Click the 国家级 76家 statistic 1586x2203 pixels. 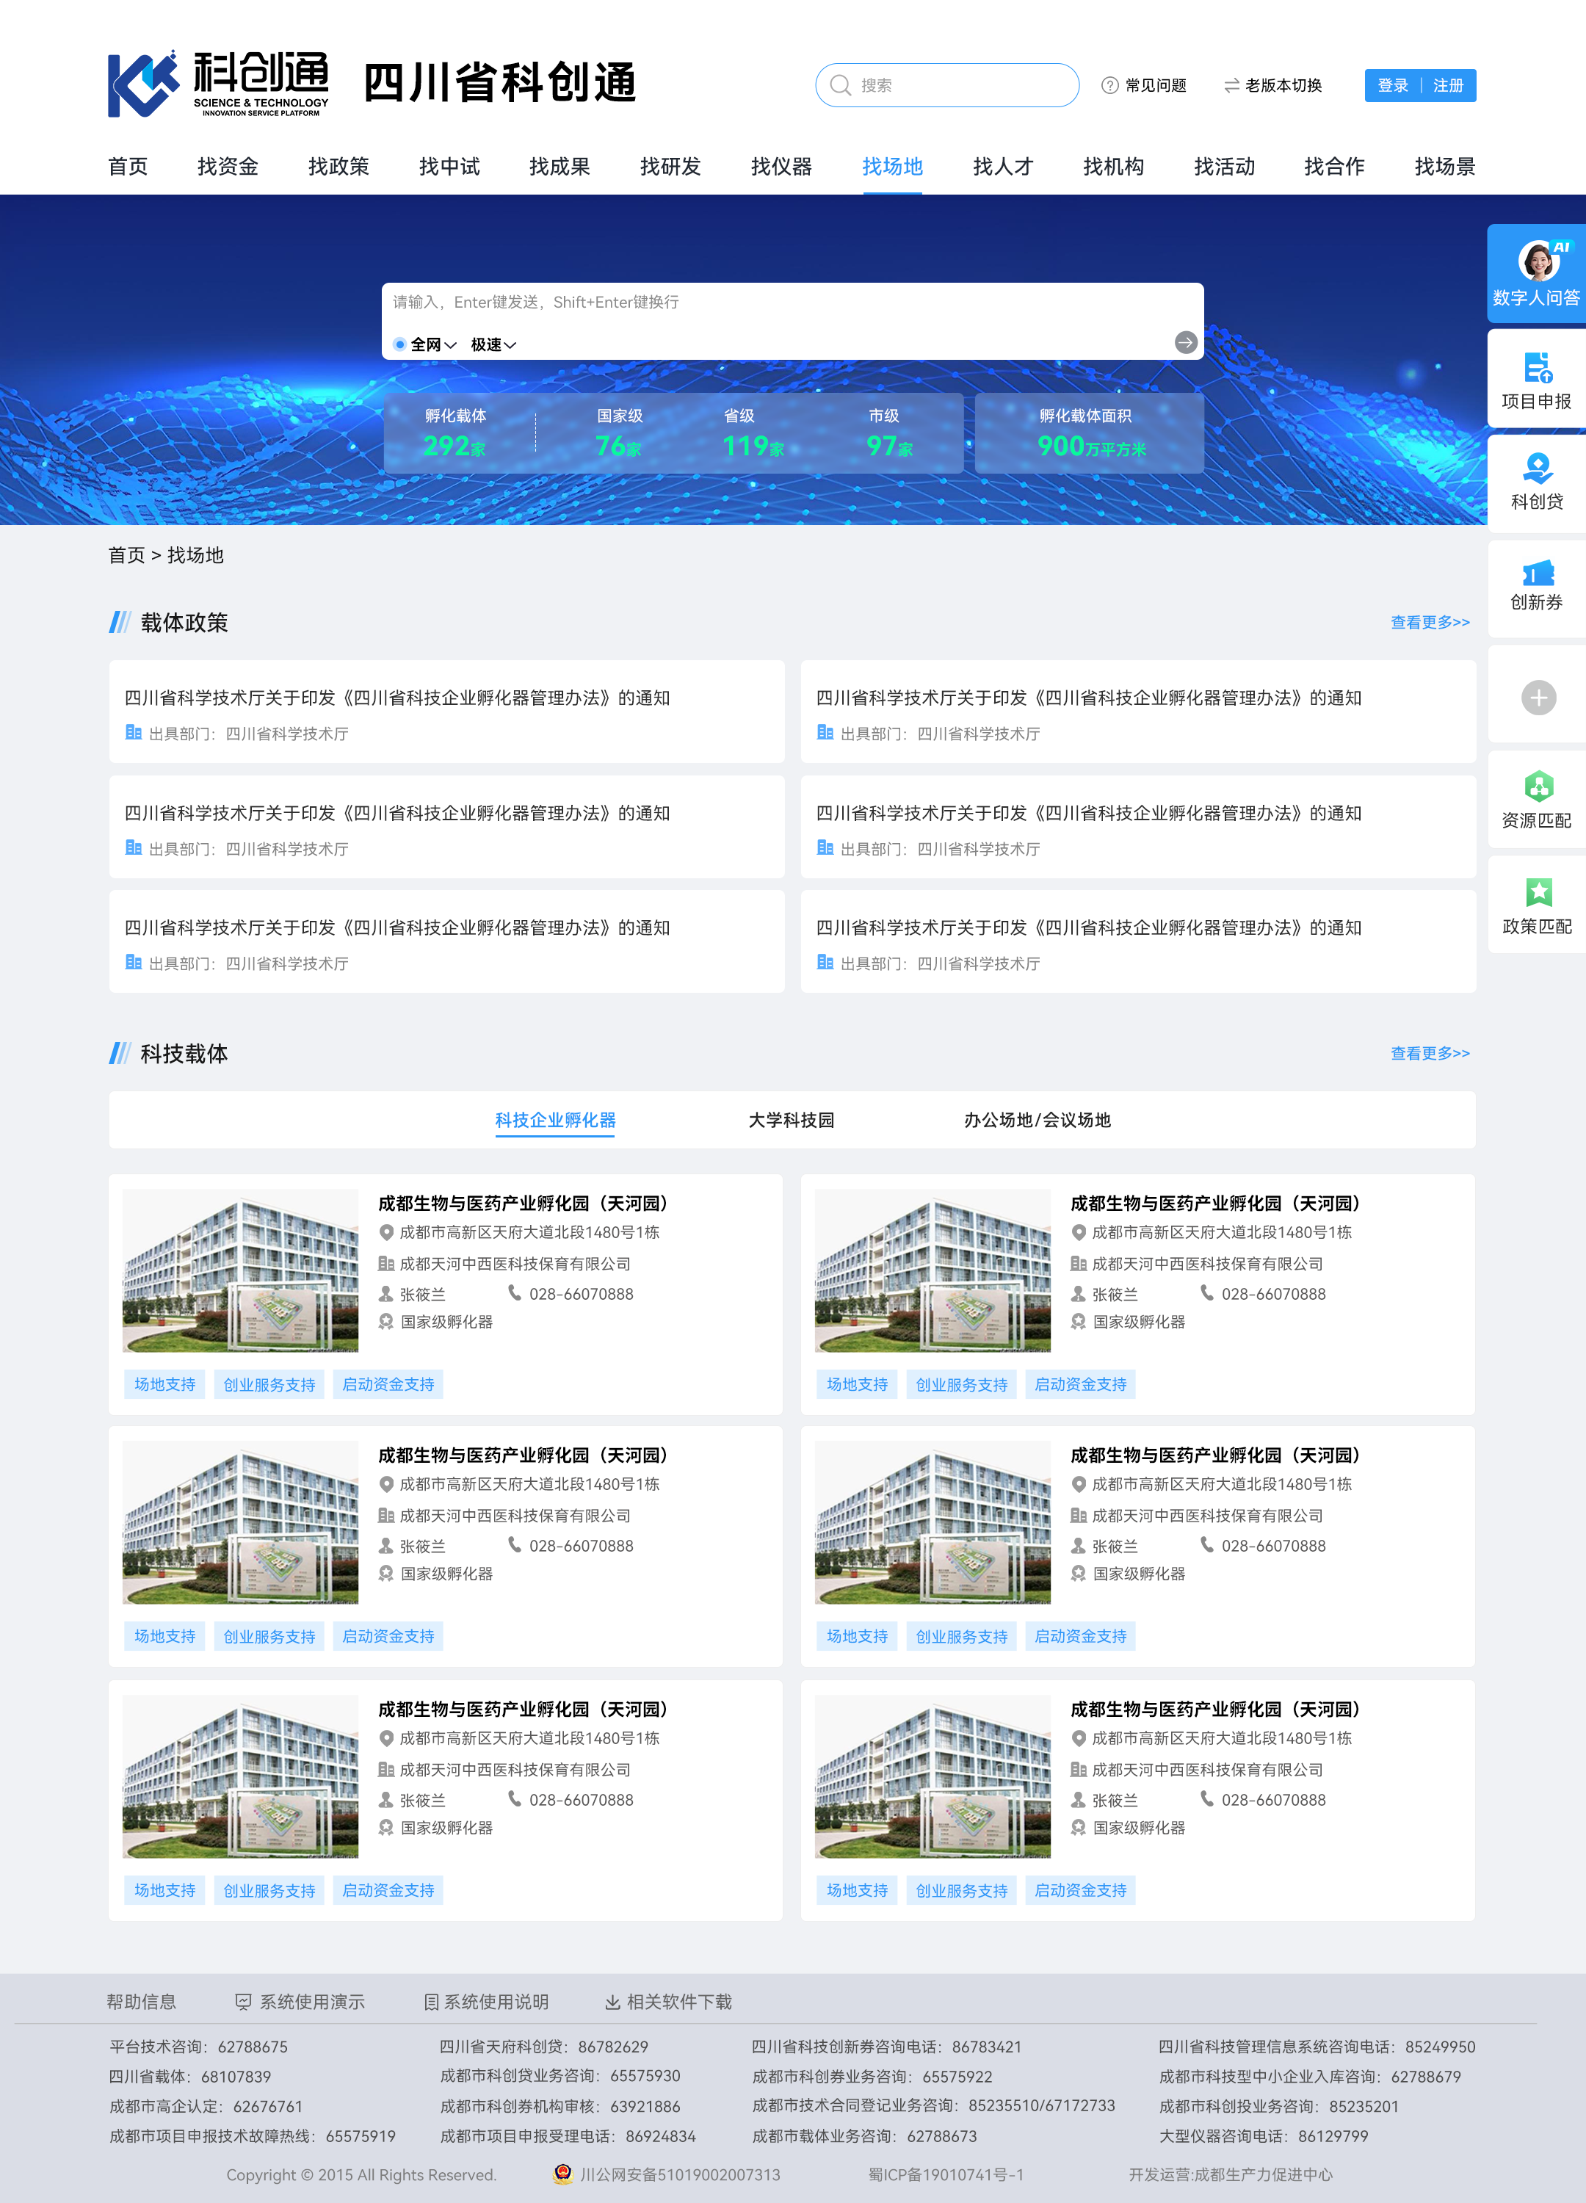(x=619, y=433)
